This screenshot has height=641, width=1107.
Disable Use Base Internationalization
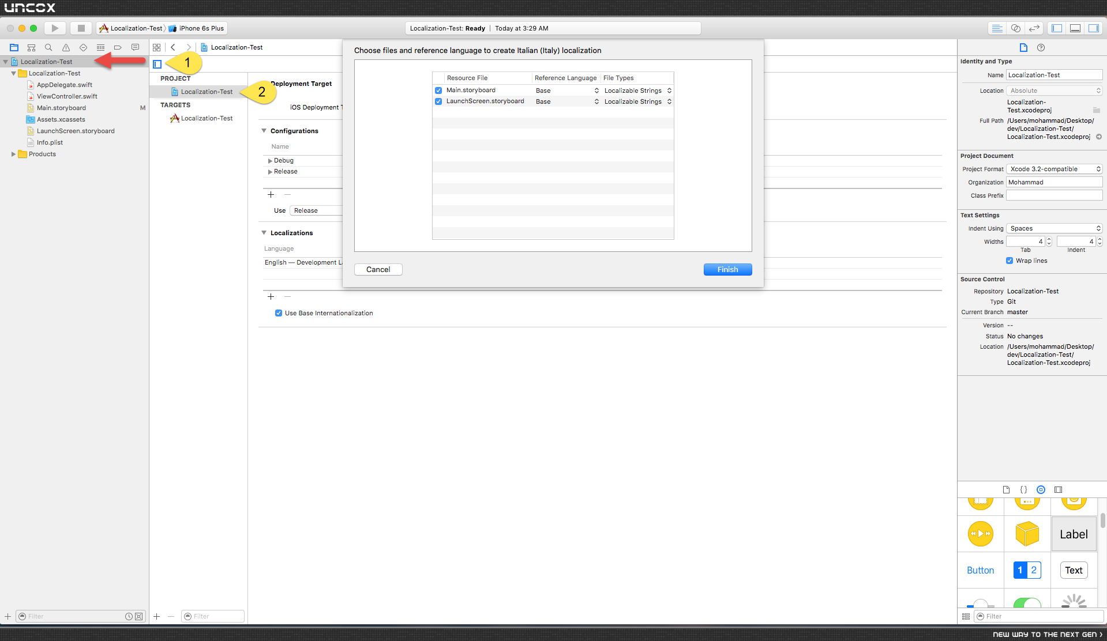(x=279, y=313)
